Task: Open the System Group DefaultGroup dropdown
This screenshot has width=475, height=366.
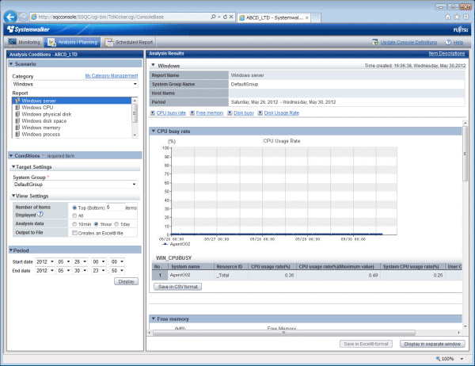Action: tap(75, 185)
